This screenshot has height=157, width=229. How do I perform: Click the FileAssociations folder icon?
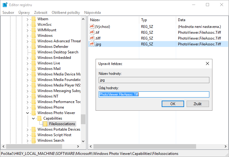click(45, 124)
